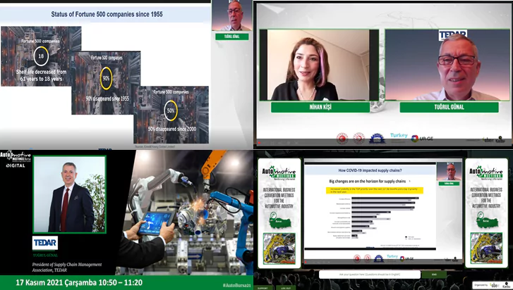Click the Automotive Meetings Bursa Digital logo
Image resolution: width=513 pixels, height=290 pixels.
tap(14, 158)
